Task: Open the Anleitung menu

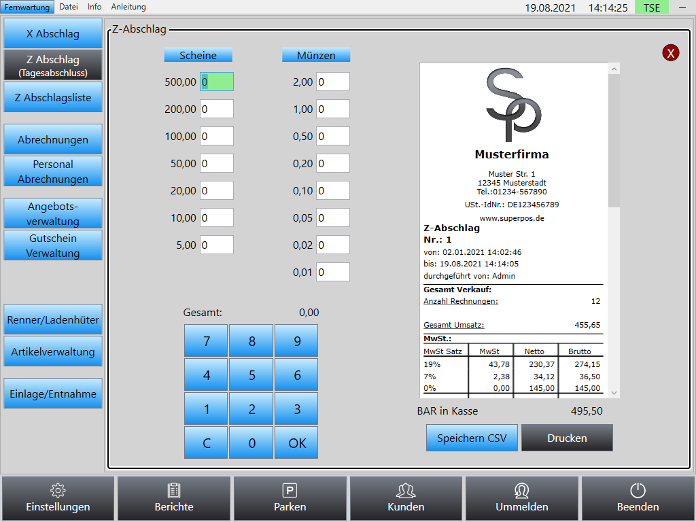Action: pyautogui.click(x=128, y=7)
